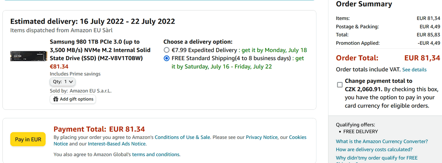
Task: Open the See details VAT link
Action: tap(414, 69)
